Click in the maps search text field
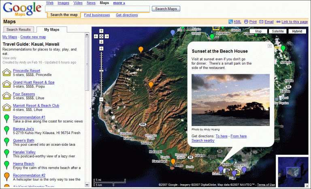311x189 pixels. coord(97,9)
